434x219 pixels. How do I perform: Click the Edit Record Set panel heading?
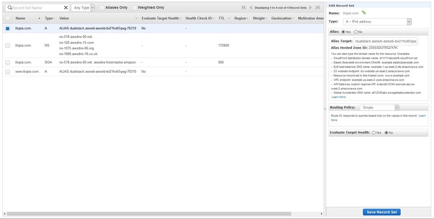(341, 5)
